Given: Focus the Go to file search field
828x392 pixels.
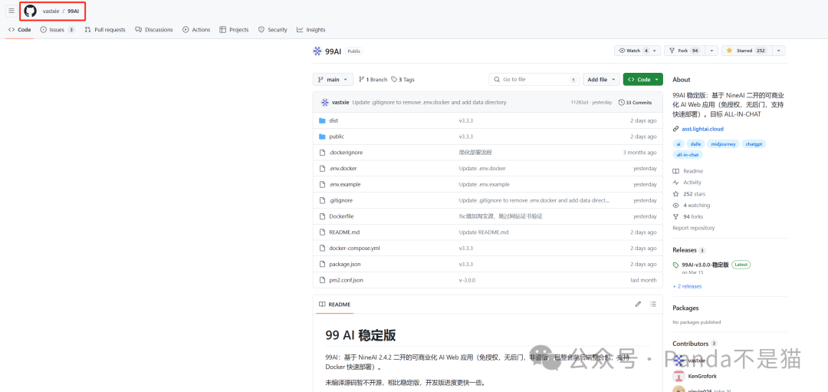Looking at the screenshot, I should click(534, 79).
